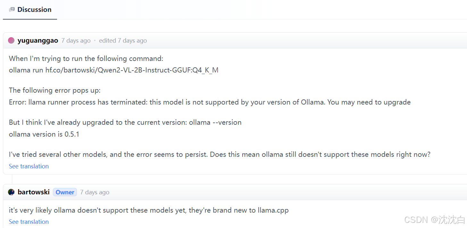The width and height of the screenshot is (467, 228).
Task: Click the CSDN @沈沈白 watermark
Action: 434,220
